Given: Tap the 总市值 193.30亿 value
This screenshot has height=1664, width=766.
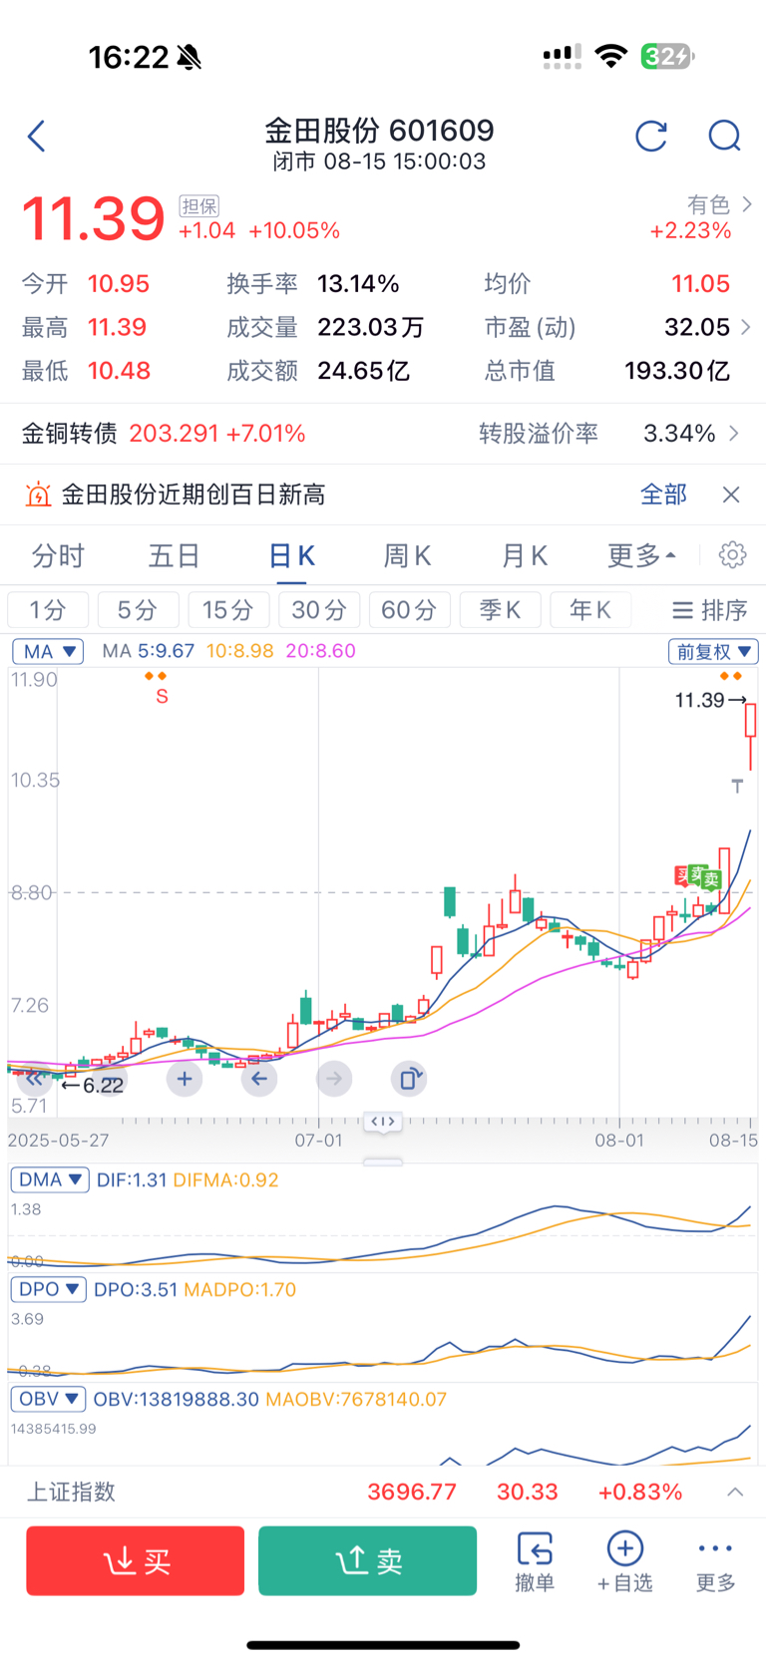Looking at the screenshot, I should (677, 371).
